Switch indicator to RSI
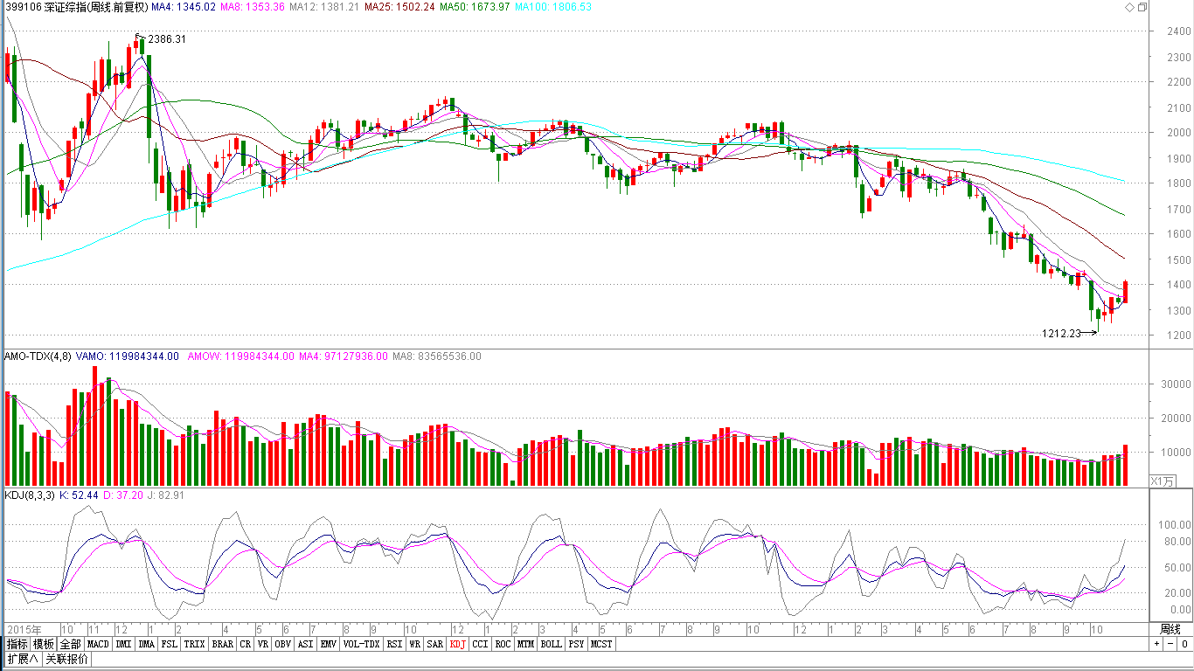The image size is (1194, 671). (395, 644)
